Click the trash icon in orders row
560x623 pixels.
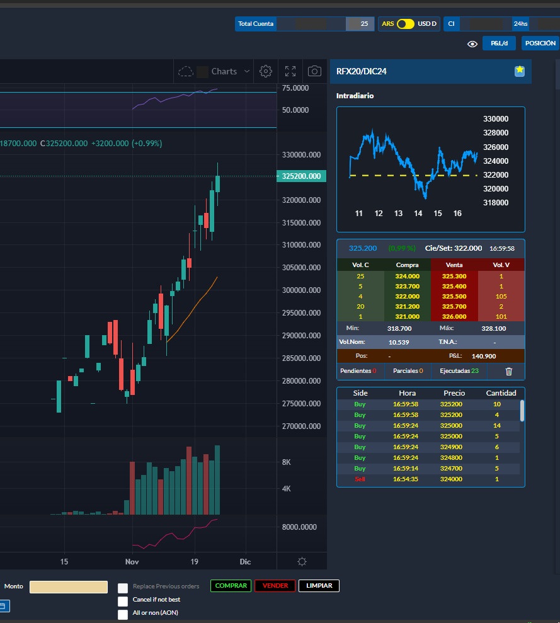point(509,371)
